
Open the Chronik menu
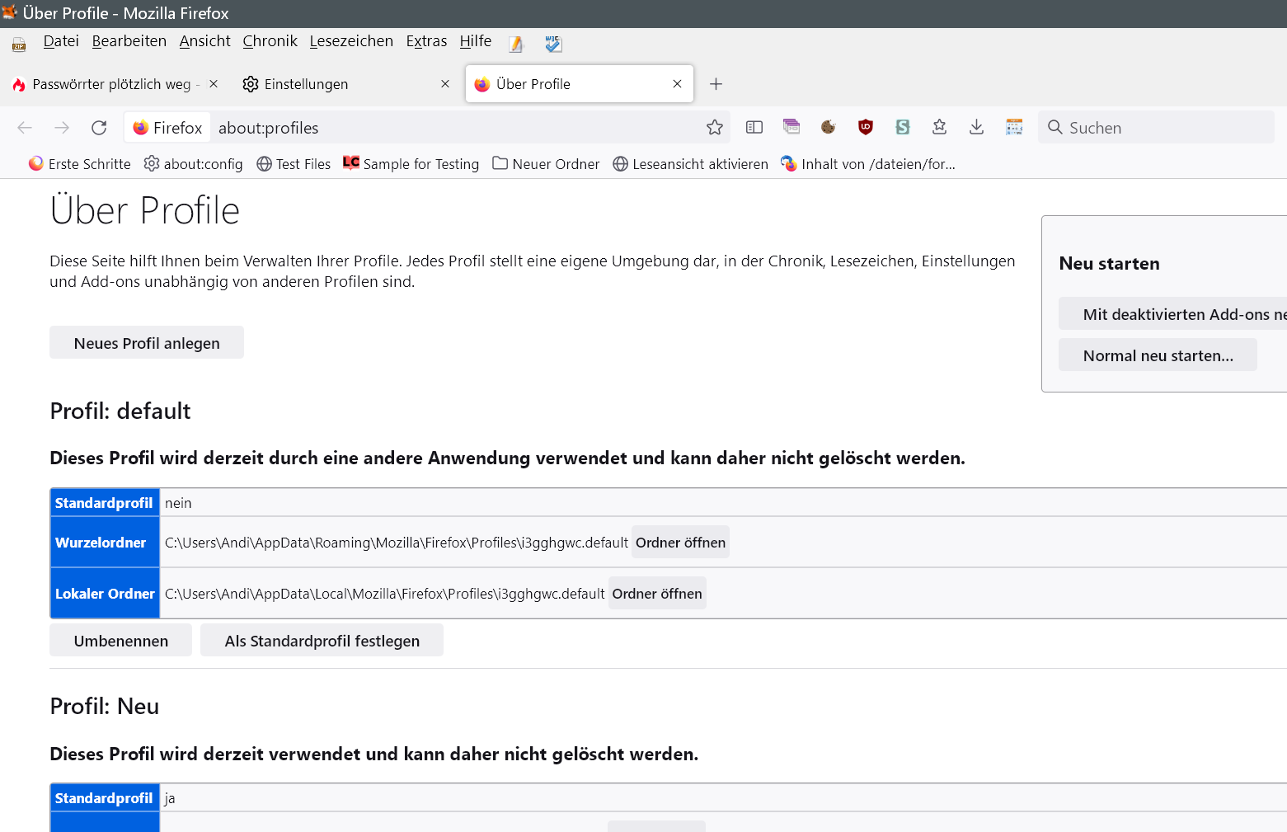point(270,41)
